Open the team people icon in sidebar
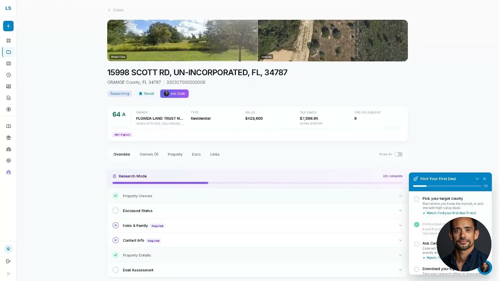 tap(9, 149)
